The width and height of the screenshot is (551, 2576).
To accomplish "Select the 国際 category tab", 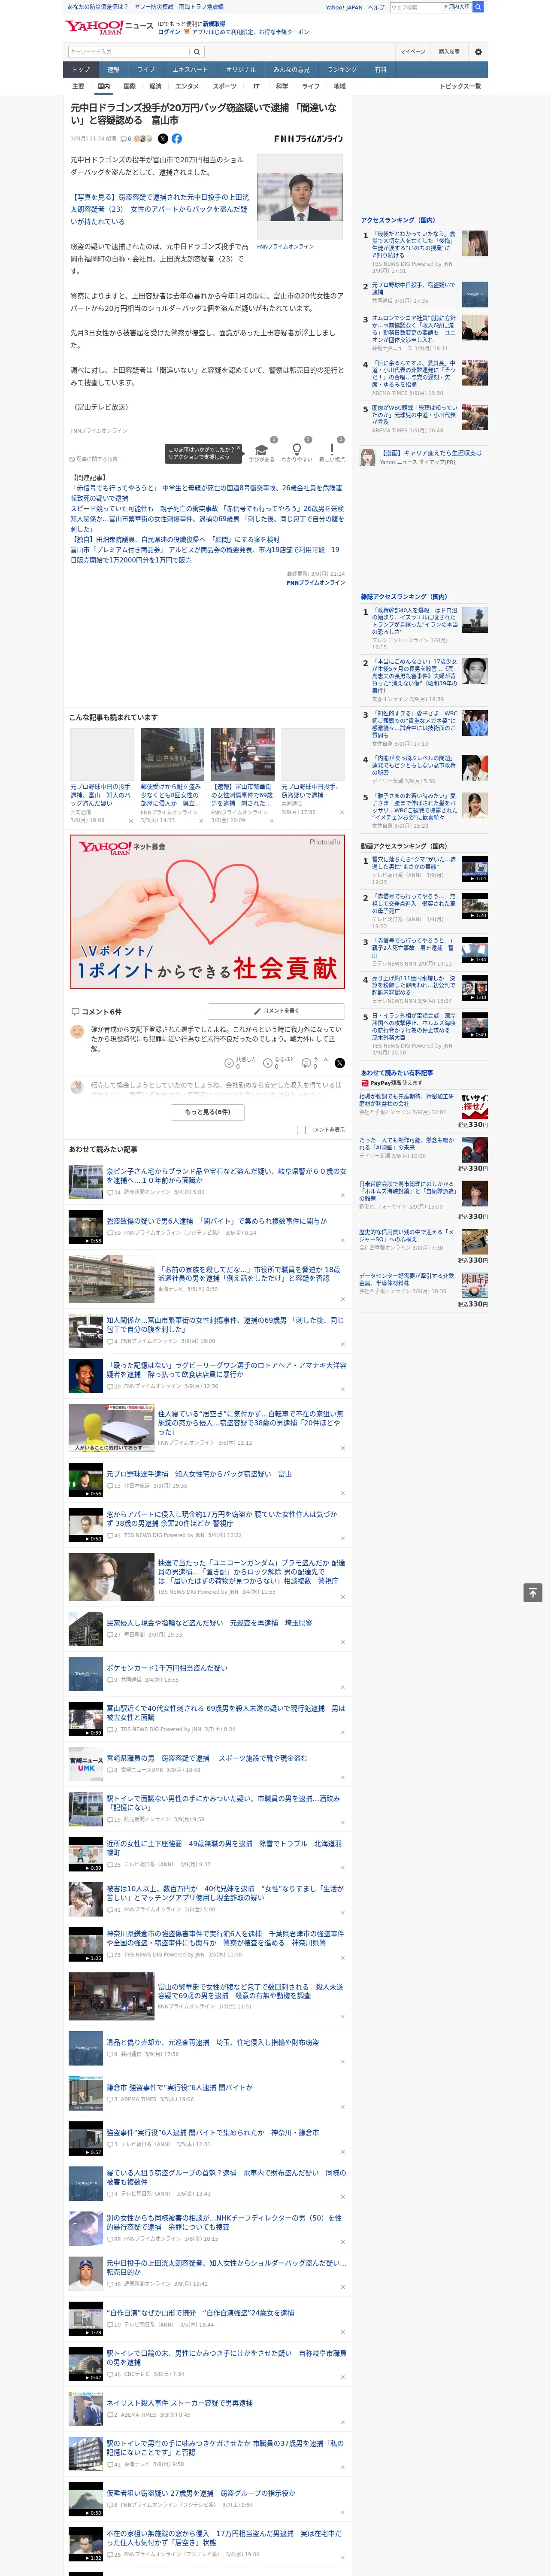I will 129,86.
